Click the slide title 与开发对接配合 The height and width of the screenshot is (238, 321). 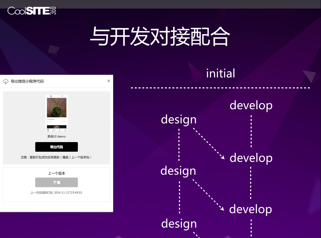[x=160, y=37]
